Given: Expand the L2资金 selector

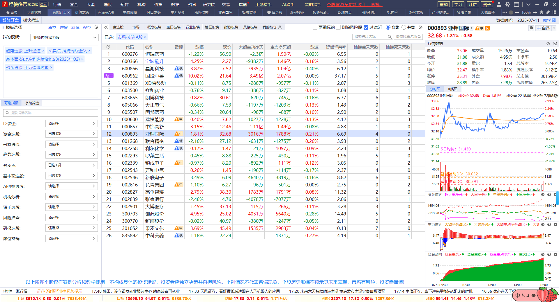Looking at the screenshot, I should 72,123.
